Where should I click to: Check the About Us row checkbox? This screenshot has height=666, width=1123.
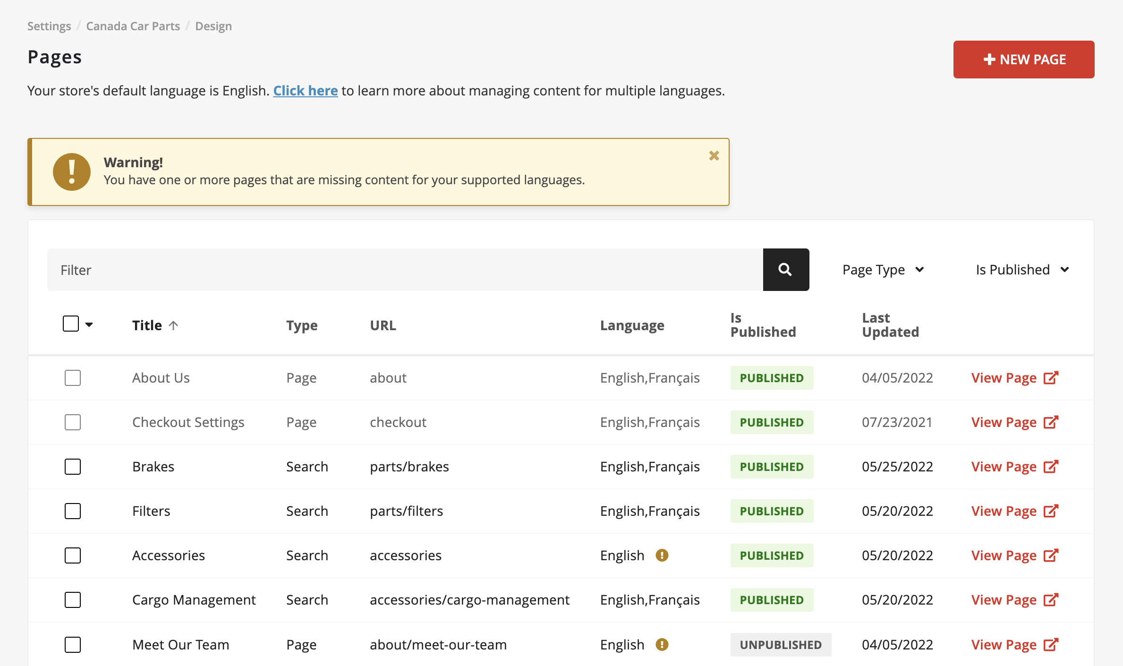pos(73,378)
